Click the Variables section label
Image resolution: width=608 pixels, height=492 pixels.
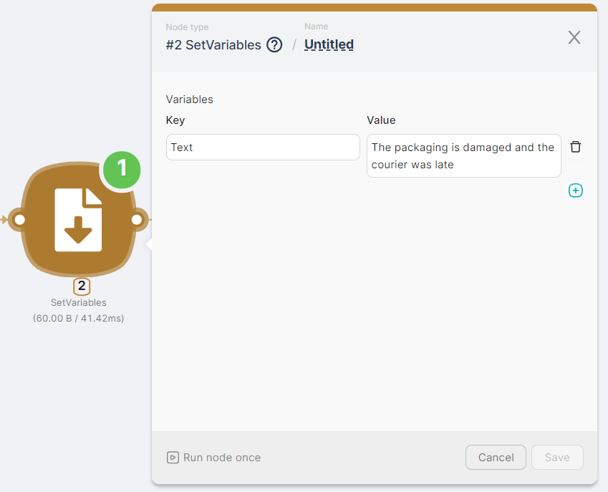tap(190, 100)
